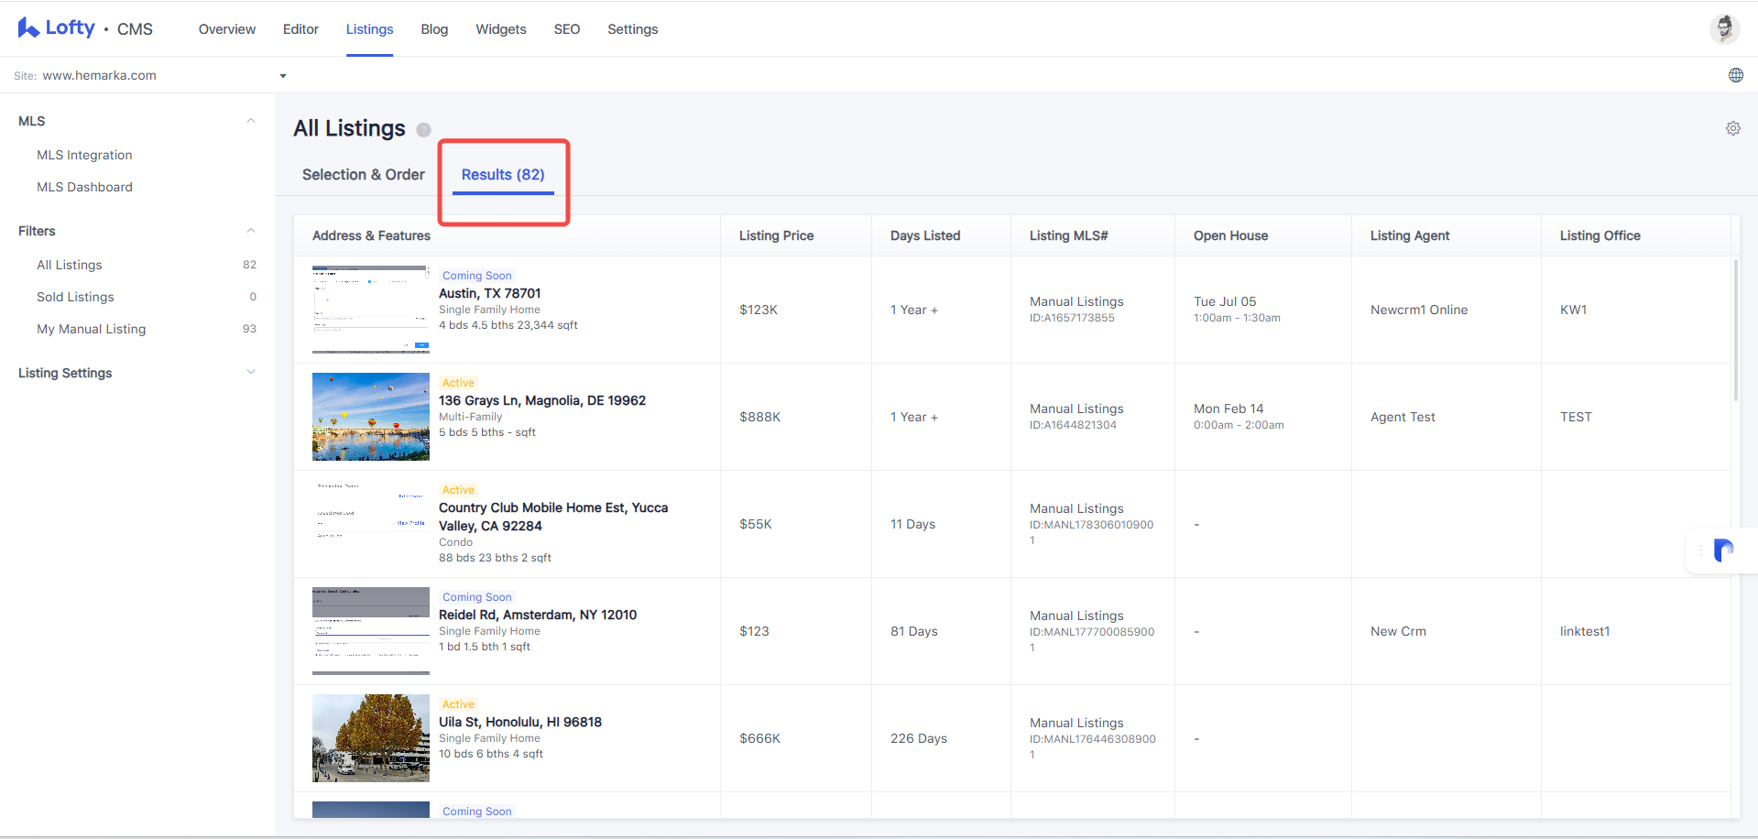The image size is (1758, 839).
Task: Expand the Listing Settings section
Action: click(x=251, y=372)
